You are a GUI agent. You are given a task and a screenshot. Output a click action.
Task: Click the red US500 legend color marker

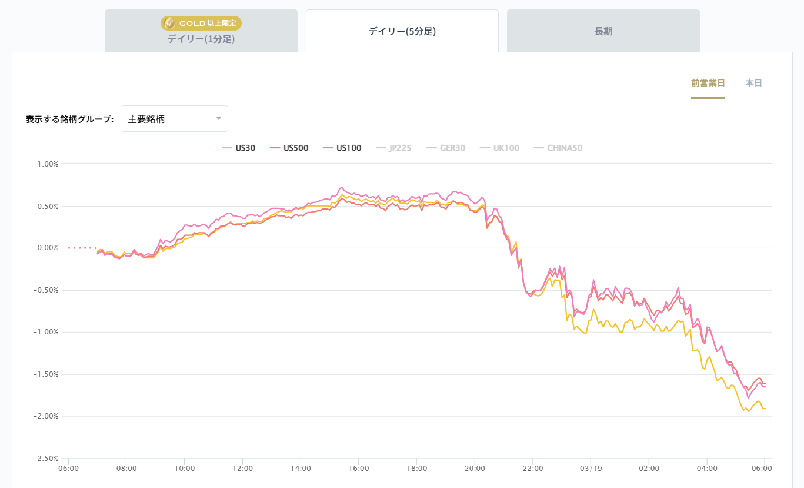point(275,148)
